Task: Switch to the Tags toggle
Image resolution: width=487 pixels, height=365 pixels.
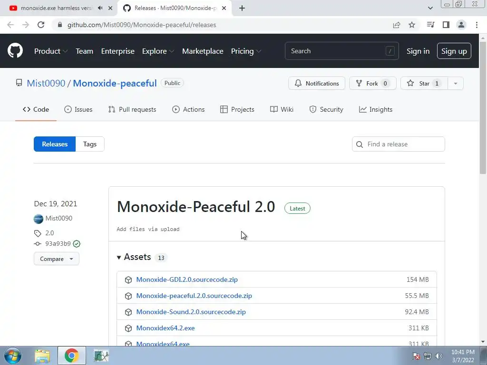Action: 90,144
